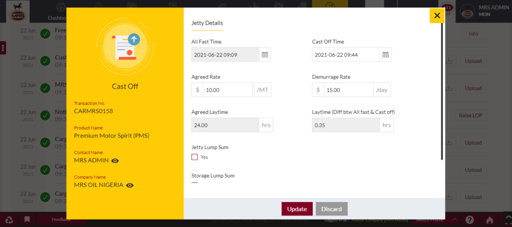This screenshot has width=512, height=227.
Task: Edit the Demurrage Rate amount field
Action: click(x=348, y=90)
